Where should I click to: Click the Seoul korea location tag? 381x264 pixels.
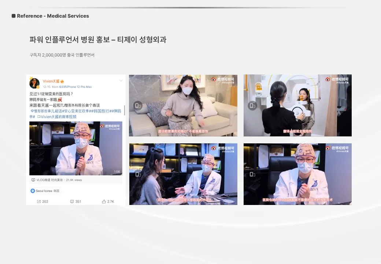pos(45,191)
